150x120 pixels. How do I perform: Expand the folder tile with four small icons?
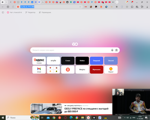(x=53, y=70)
